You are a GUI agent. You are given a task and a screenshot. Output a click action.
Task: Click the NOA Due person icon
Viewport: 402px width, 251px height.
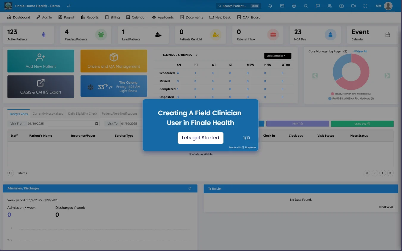(x=330, y=35)
